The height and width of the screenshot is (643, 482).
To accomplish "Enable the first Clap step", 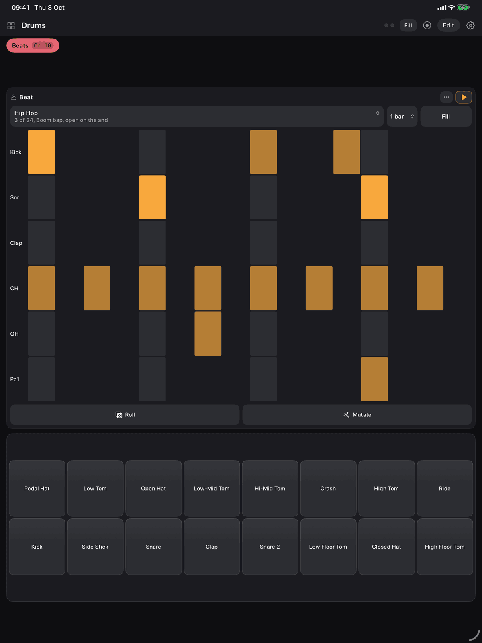I will tap(41, 243).
